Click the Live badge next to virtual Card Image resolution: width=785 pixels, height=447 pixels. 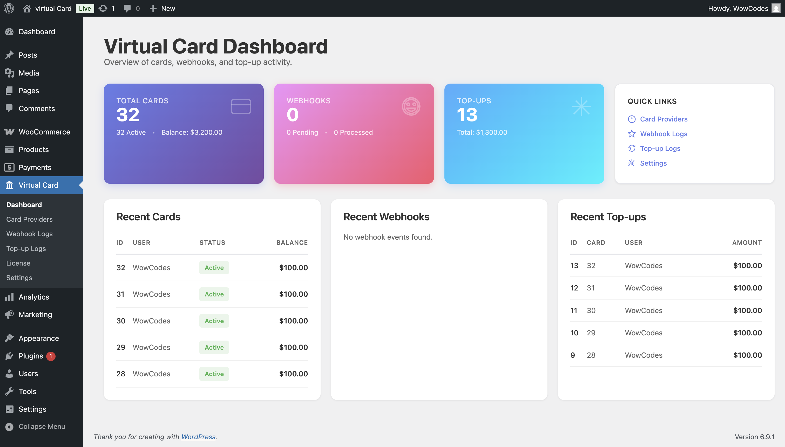85,8
